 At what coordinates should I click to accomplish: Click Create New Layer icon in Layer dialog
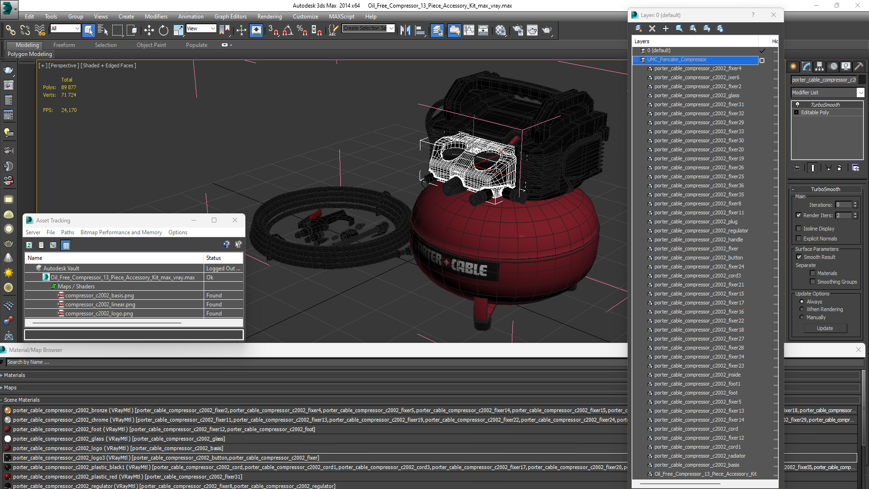coord(638,29)
